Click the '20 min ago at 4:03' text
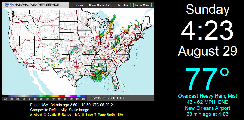The height and width of the screenshot is (120, 244). [208, 114]
